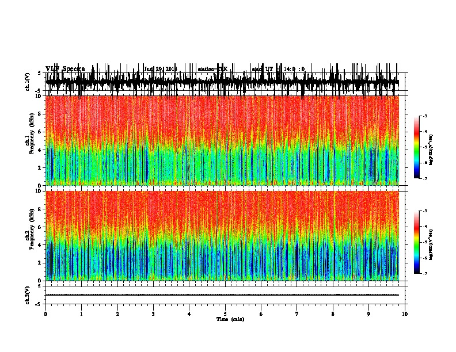Select the ch.2 Frequency (kHz) axis label
This screenshot has width=456, height=352.
coord(32,229)
